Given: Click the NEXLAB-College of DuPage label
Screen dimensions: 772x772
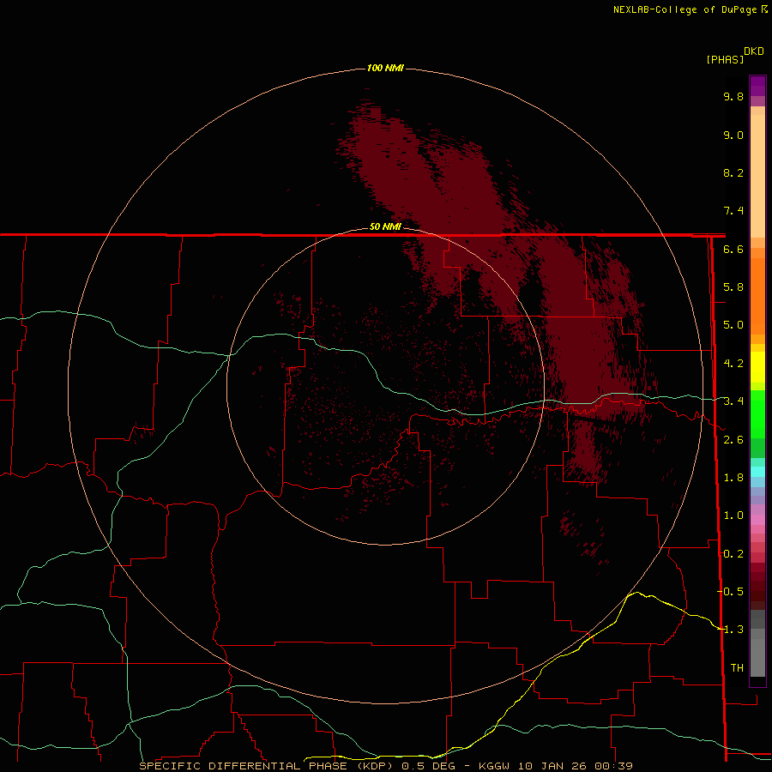Looking at the screenshot, I should pyautogui.click(x=685, y=9).
